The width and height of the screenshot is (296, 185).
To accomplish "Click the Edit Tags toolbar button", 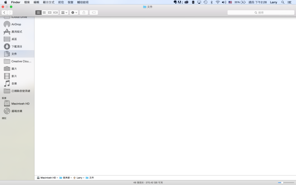I will pyautogui.click(x=94, y=12).
